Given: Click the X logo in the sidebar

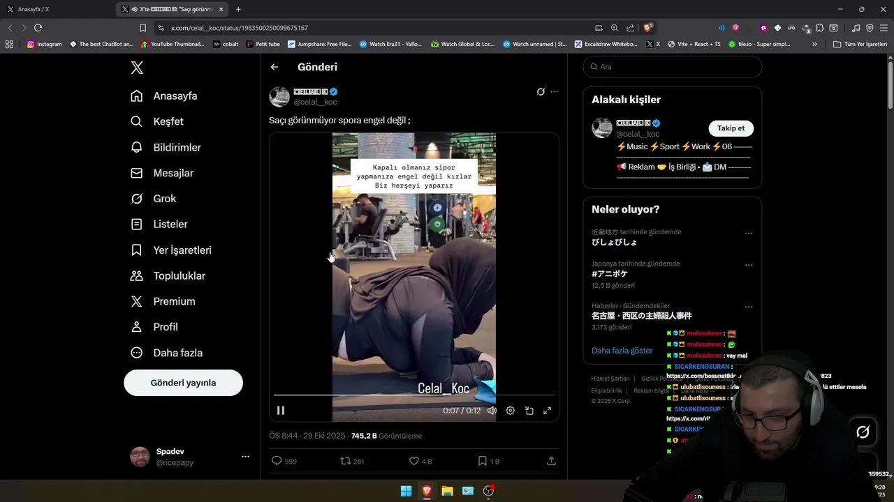Looking at the screenshot, I should coord(137,68).
